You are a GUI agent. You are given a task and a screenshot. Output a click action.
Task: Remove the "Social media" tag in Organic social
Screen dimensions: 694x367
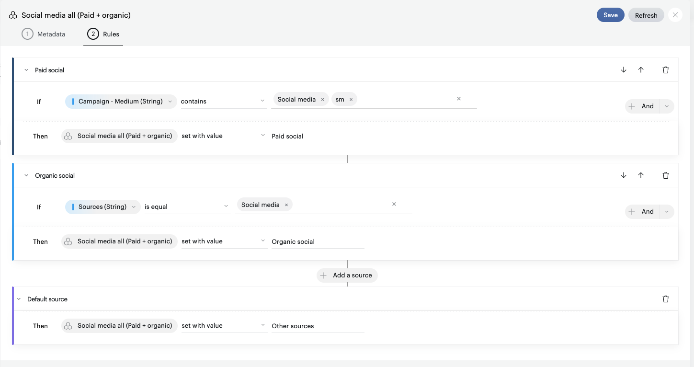coord(286,205)
